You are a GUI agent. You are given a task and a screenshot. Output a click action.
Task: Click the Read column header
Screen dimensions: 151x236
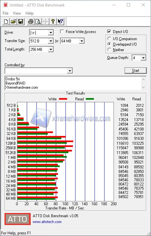[136, 99]
